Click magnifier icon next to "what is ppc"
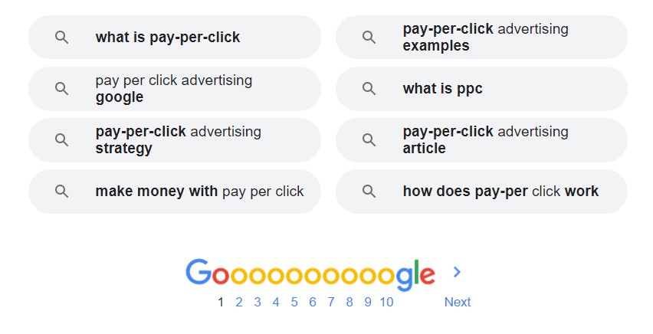 [369, 89]
